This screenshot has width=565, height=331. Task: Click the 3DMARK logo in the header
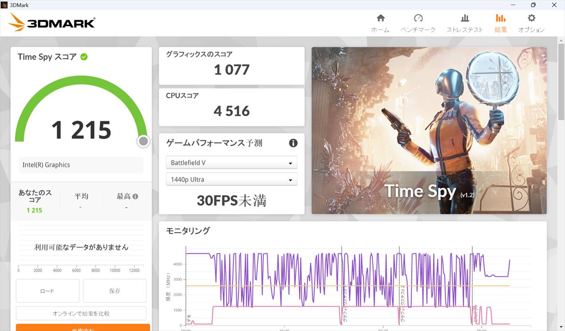click(52, 23)
